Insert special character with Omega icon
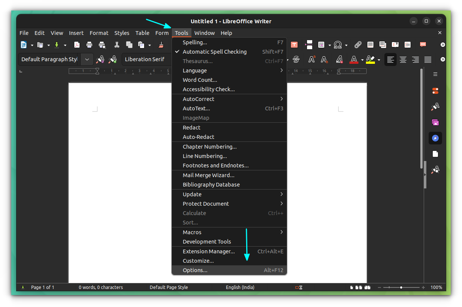This screenshot has width=462, height=307. 338,45
